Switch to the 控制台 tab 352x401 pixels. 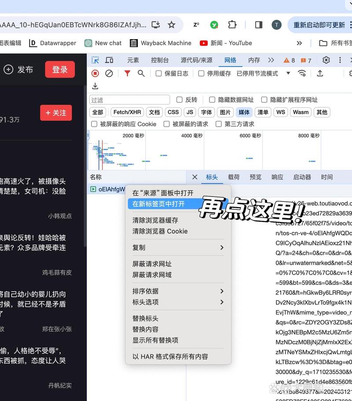(x=160, y=60)
